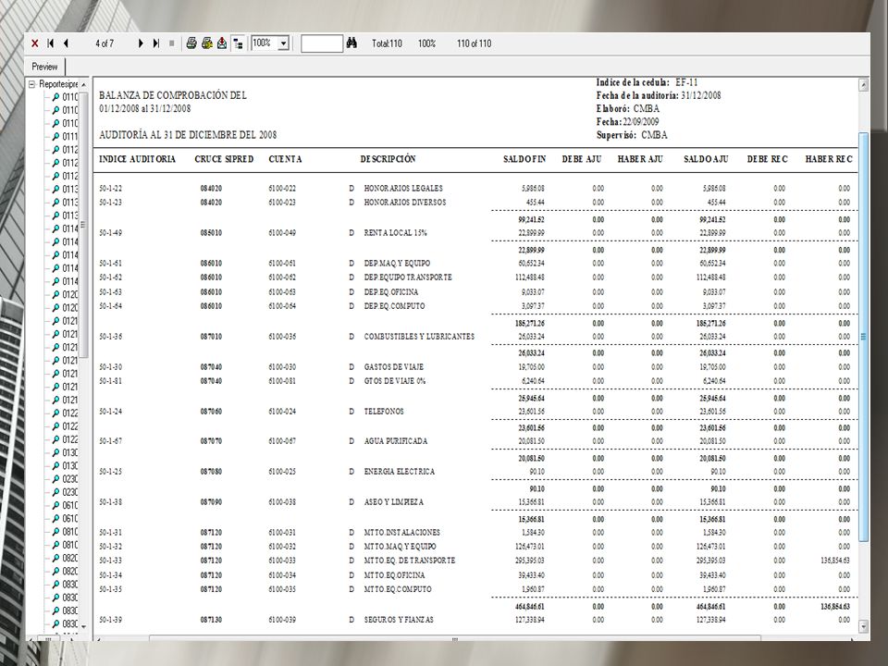Click 'HONORARIOS LEGALES' description
The width and height of the screenshot is (888, 666).
403,188
